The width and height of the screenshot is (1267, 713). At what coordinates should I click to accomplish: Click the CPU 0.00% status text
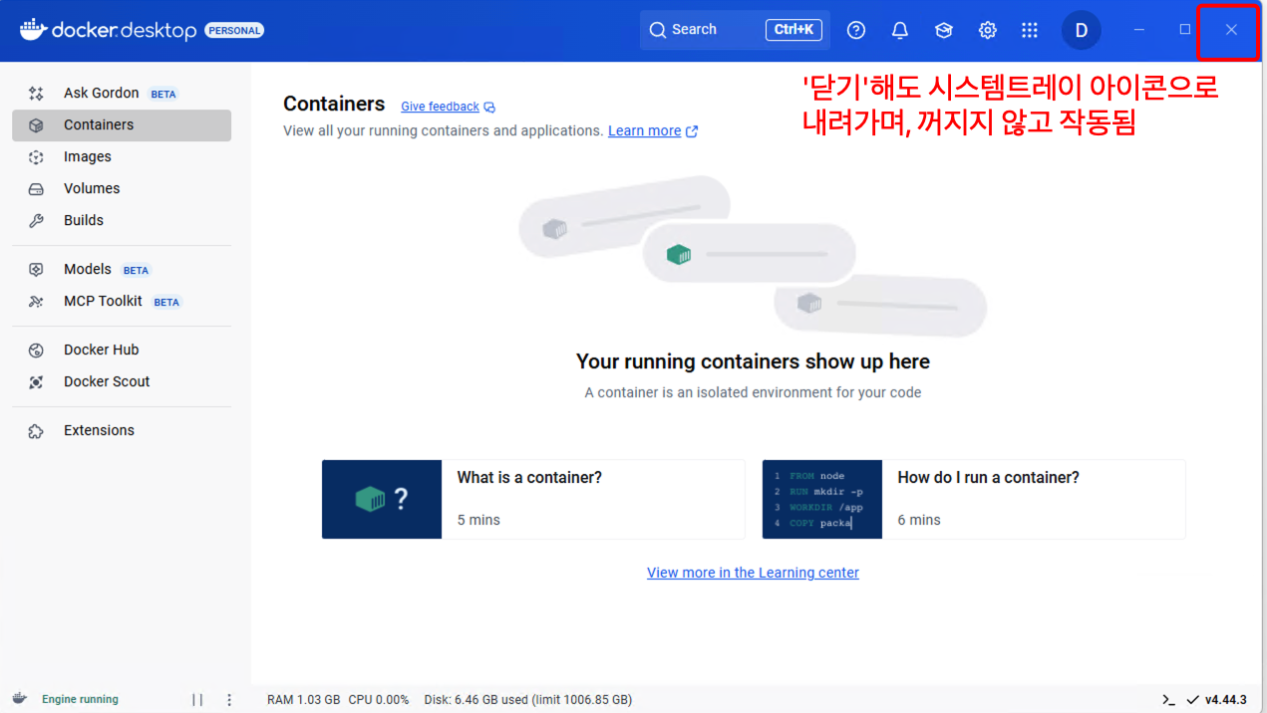click(379, 700)
